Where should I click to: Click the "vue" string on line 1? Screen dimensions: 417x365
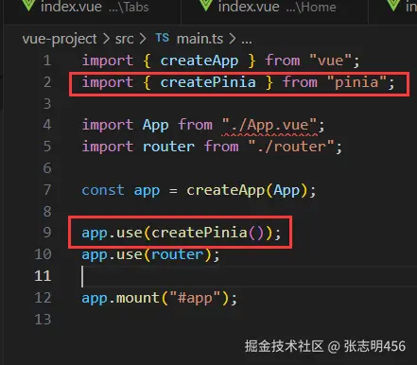(x=330, y=61)
